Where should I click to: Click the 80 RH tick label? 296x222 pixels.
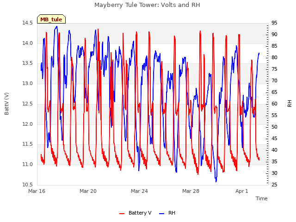click(274, 57)
